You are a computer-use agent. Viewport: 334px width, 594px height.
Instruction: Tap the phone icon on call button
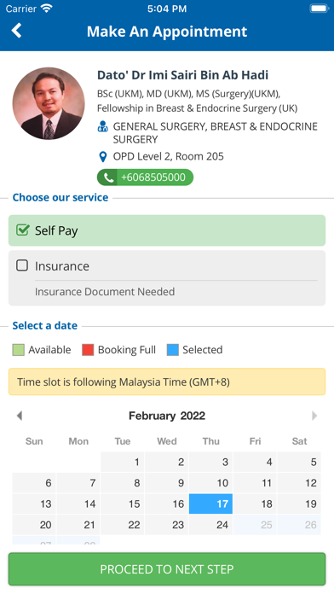tap(108, 178)
